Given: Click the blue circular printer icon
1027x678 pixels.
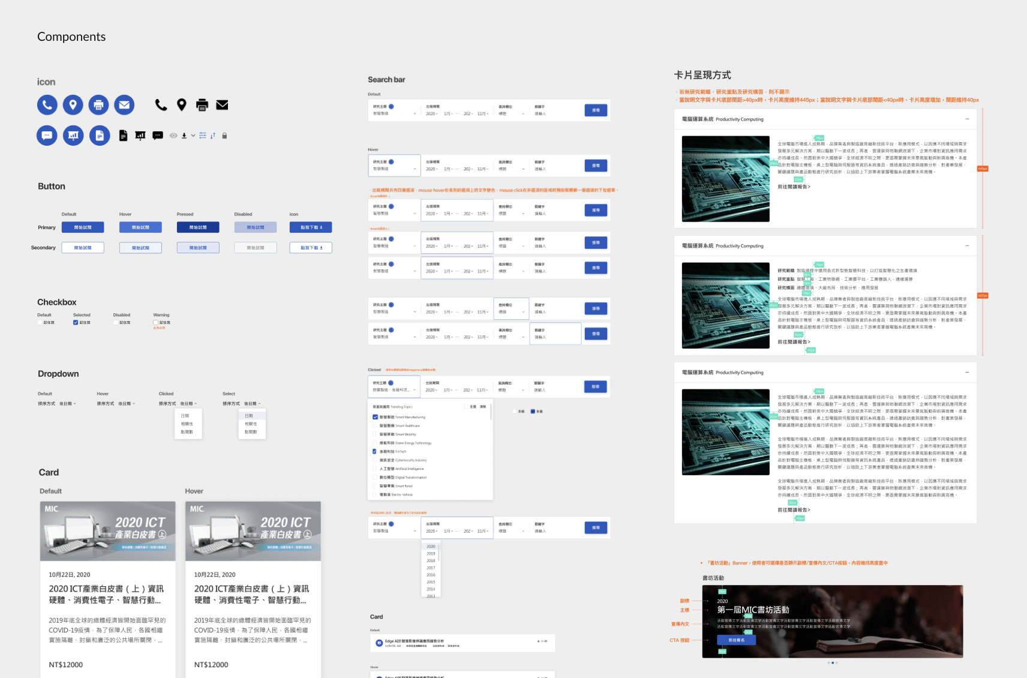Looking at the screenshot, I should pyautogui.click(x=99, y=105).
